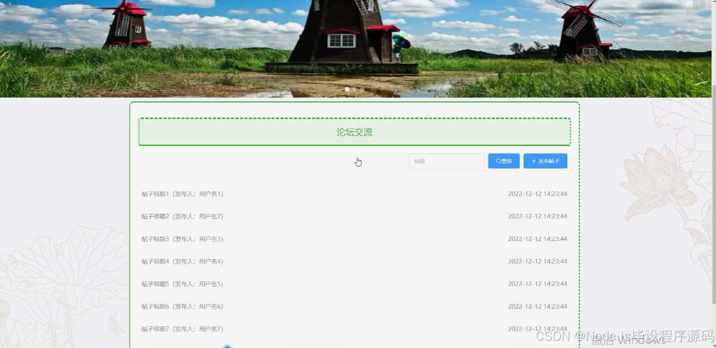Select the rightmost carousel indicator dot
Viewport: 716px width, 348px height.
(x=362, y=89)
